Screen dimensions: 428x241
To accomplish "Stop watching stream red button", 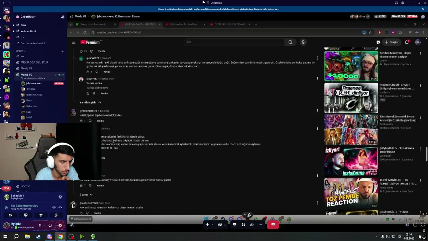I will [x=273, y=225].
